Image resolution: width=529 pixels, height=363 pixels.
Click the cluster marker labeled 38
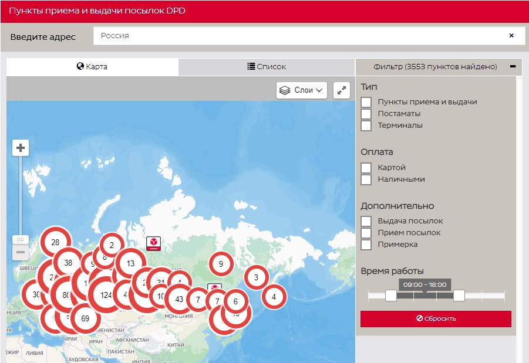tap(68, 263)
